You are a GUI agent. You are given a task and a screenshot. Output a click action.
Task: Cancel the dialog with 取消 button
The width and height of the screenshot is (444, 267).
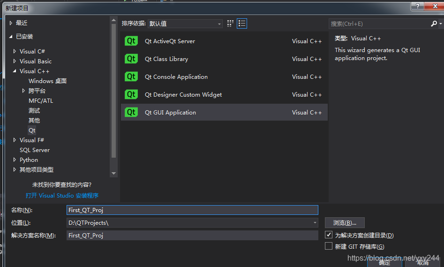pos(423,263)
